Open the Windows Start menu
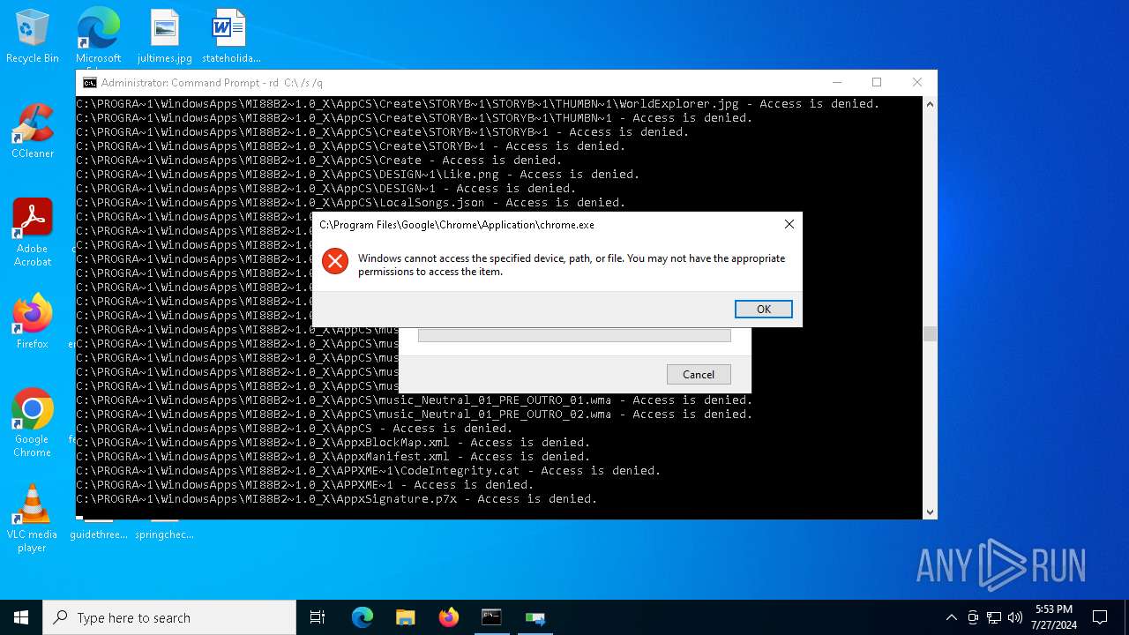 point(21,617)
